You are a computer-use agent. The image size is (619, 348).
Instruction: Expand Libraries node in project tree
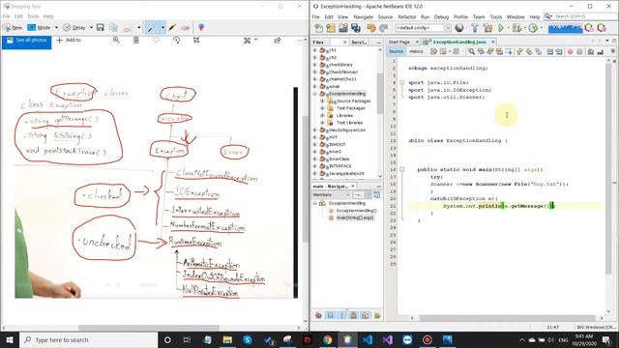pos(322,116)
